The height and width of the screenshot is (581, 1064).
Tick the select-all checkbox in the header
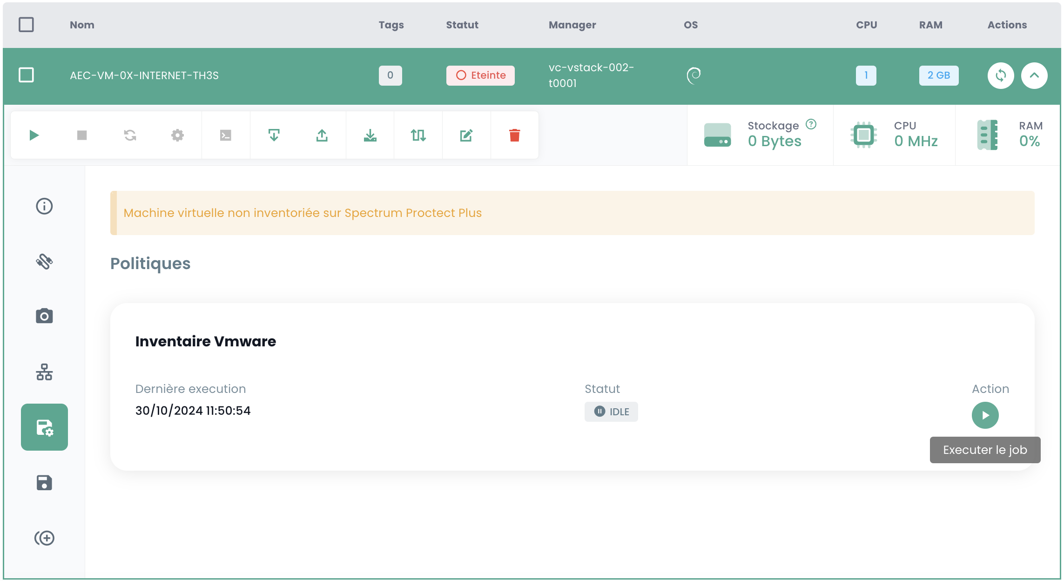26,25
